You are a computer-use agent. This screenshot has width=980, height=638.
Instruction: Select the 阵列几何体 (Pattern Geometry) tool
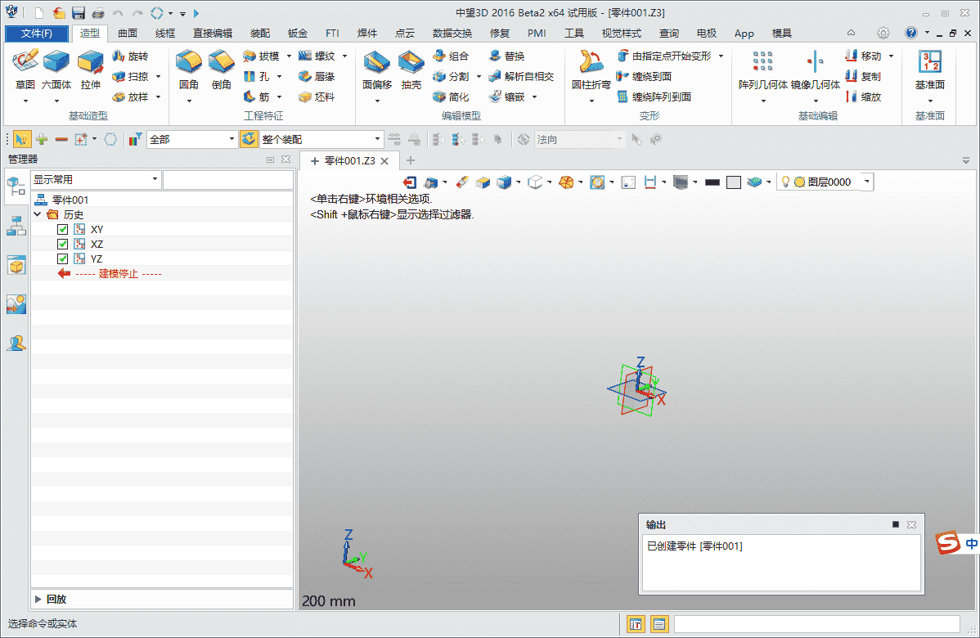point(762,63)
